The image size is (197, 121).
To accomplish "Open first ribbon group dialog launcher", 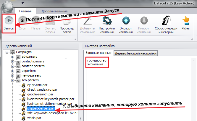I will pos(75,39).
